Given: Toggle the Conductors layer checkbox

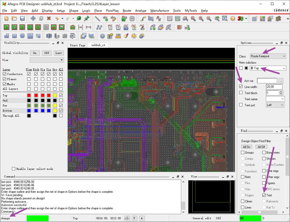Looking at the screenshot, I should coord(4,74).
